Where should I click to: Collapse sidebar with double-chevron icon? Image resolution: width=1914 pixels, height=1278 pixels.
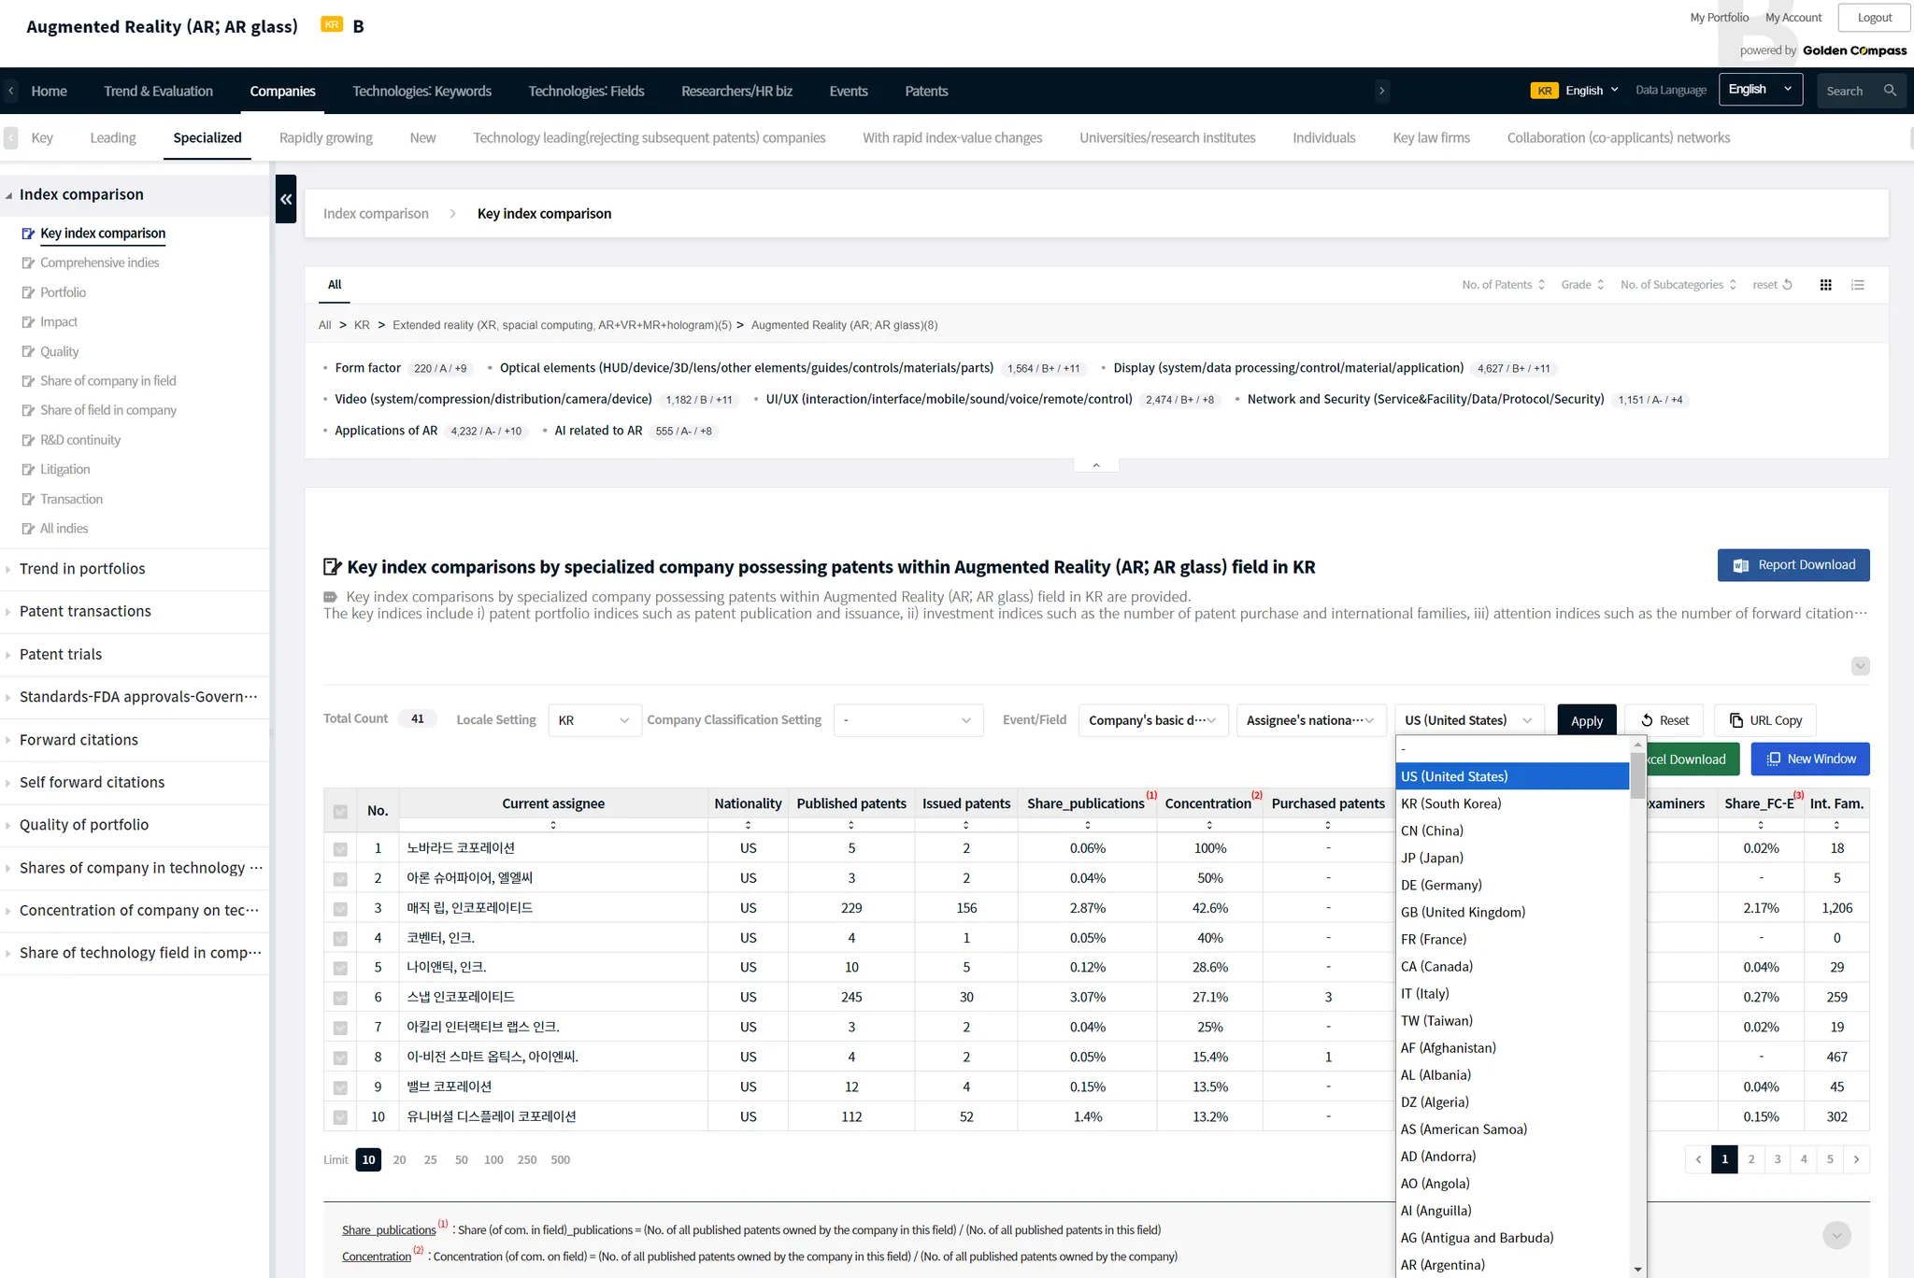click(286, 199)
